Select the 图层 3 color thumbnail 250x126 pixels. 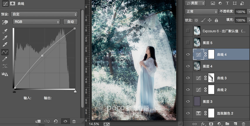197,101
